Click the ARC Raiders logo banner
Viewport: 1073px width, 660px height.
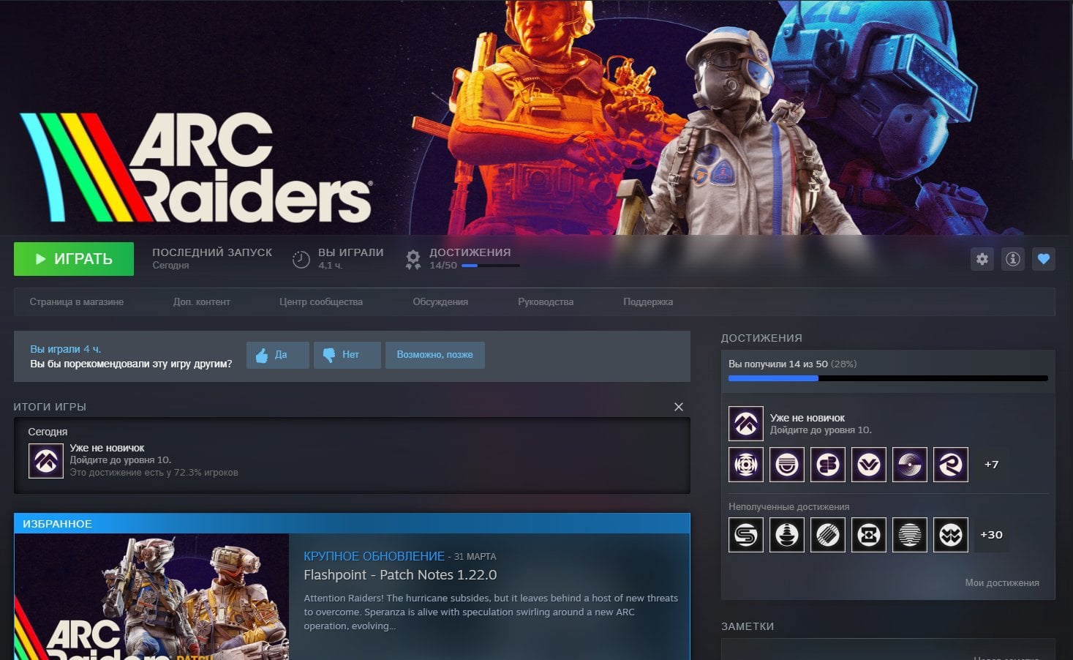click(196, 168)
